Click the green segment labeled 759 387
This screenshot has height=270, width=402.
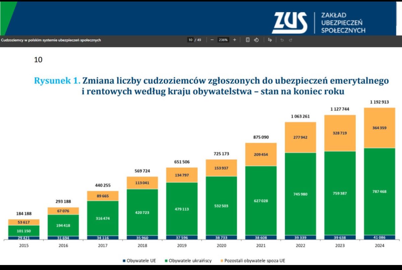coord(340,193)
